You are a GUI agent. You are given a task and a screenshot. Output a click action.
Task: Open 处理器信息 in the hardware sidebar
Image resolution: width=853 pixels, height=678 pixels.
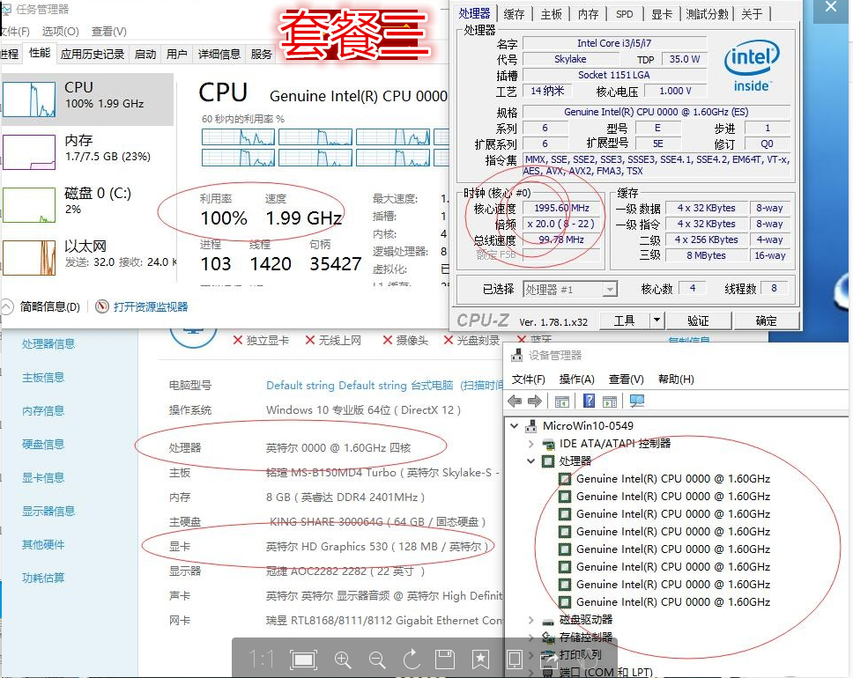pyautogui.click(x=48, y=343)
